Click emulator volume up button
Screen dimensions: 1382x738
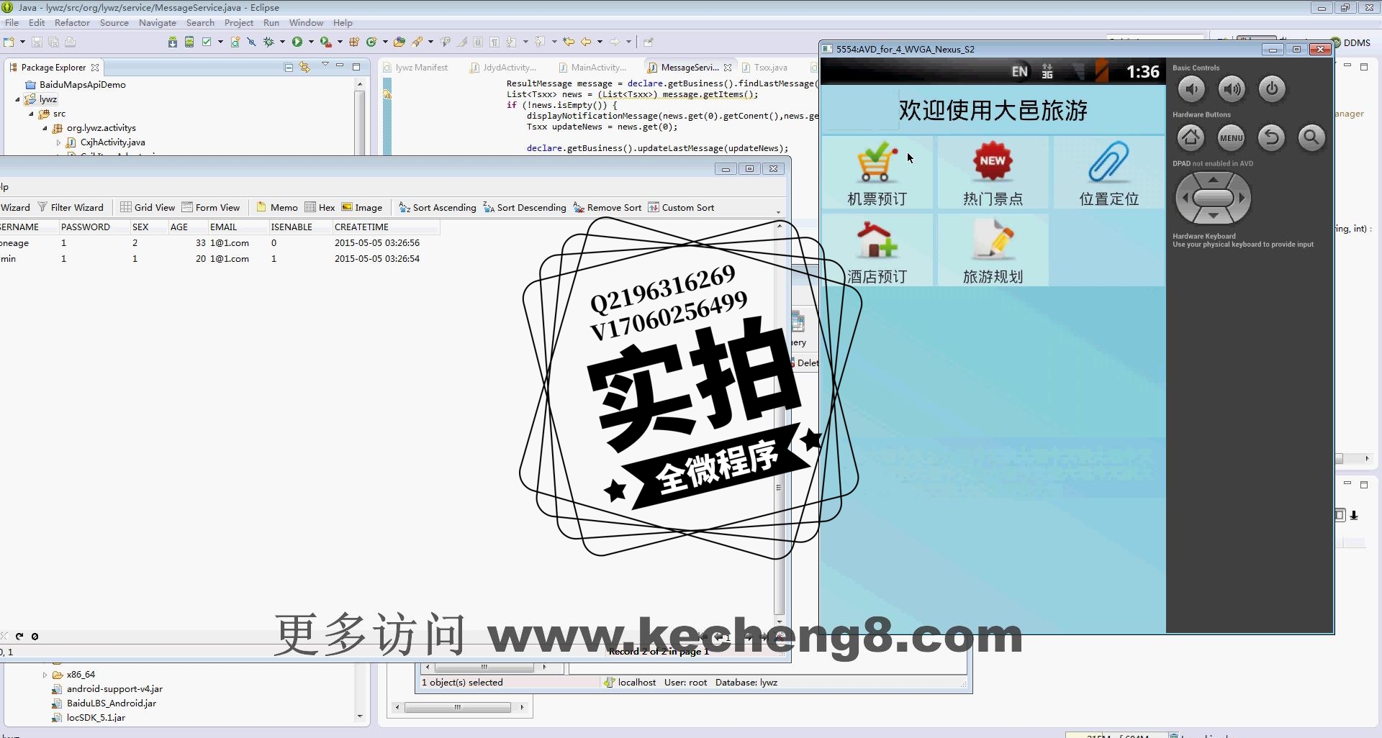(x=1232, y=89)
